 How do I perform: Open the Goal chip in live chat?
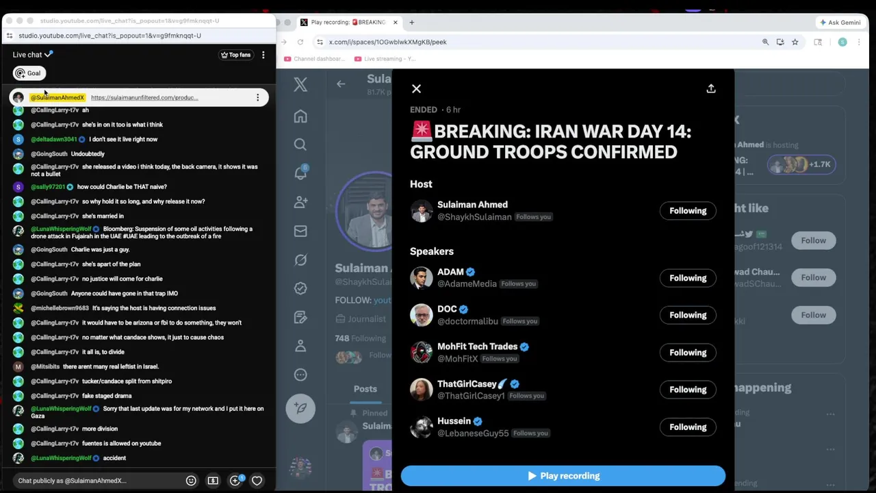click(29, 73)
